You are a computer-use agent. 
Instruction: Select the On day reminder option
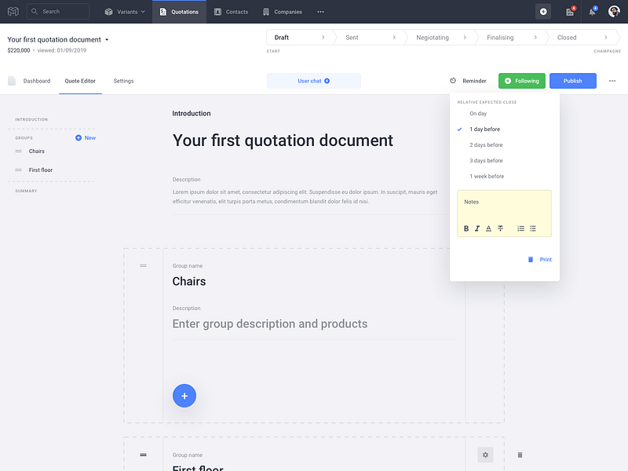[x=478, y=113]
